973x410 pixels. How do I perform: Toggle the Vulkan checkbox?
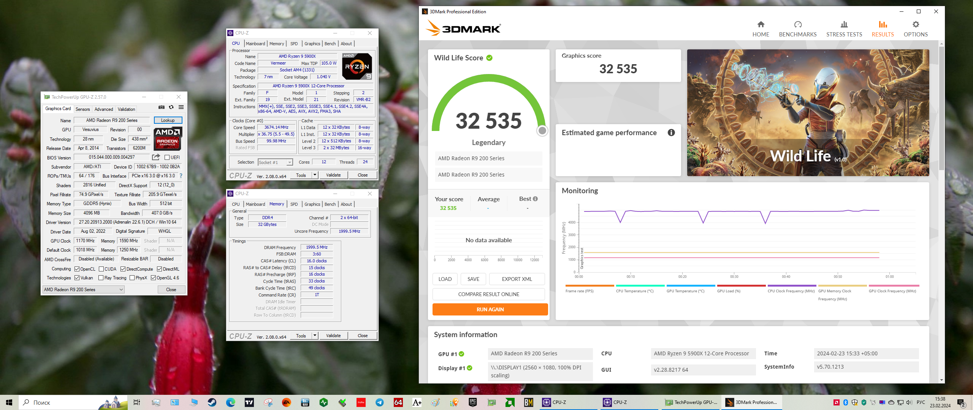(77, 278)
